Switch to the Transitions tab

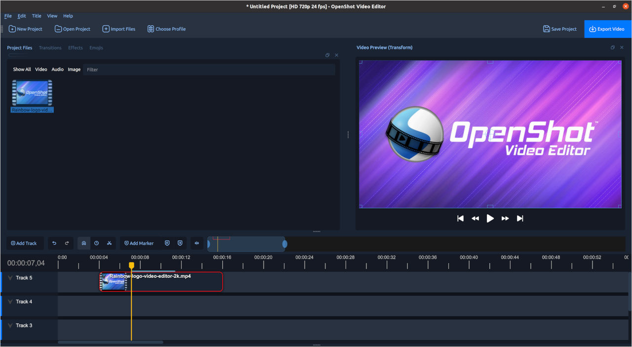tap(50, 47)
